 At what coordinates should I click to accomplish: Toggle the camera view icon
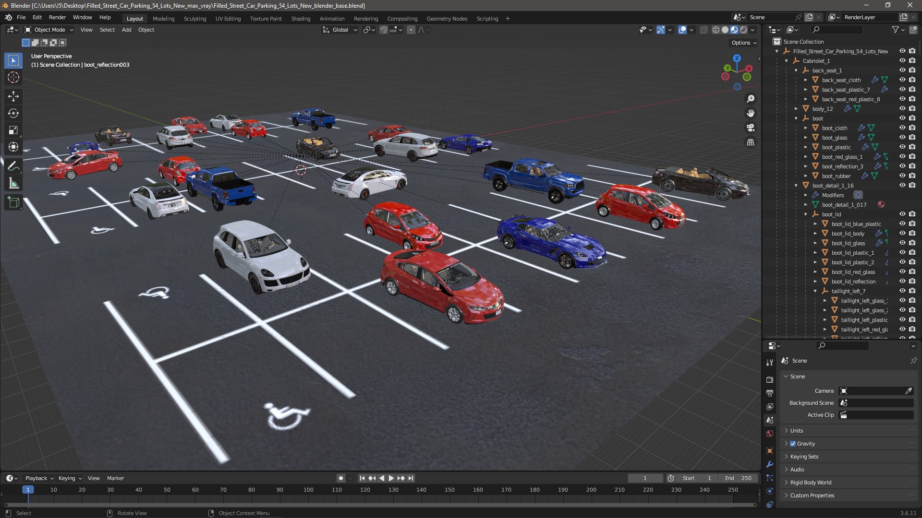click(750, 128)
